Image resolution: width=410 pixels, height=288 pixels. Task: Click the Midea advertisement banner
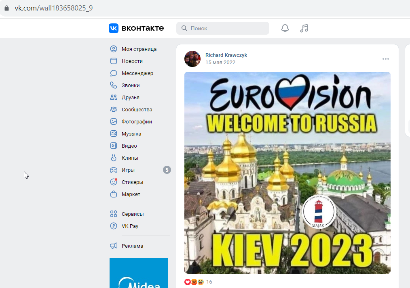(x=139, y=273)
